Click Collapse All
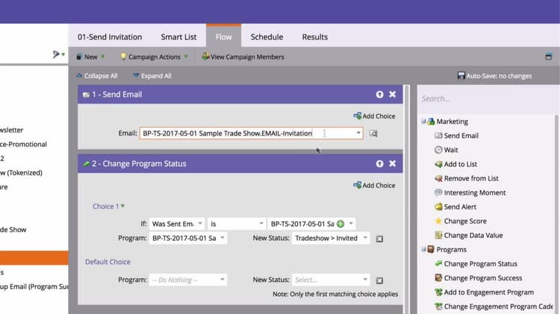Viewport: 560px width, 314px height. coord(97,75)
